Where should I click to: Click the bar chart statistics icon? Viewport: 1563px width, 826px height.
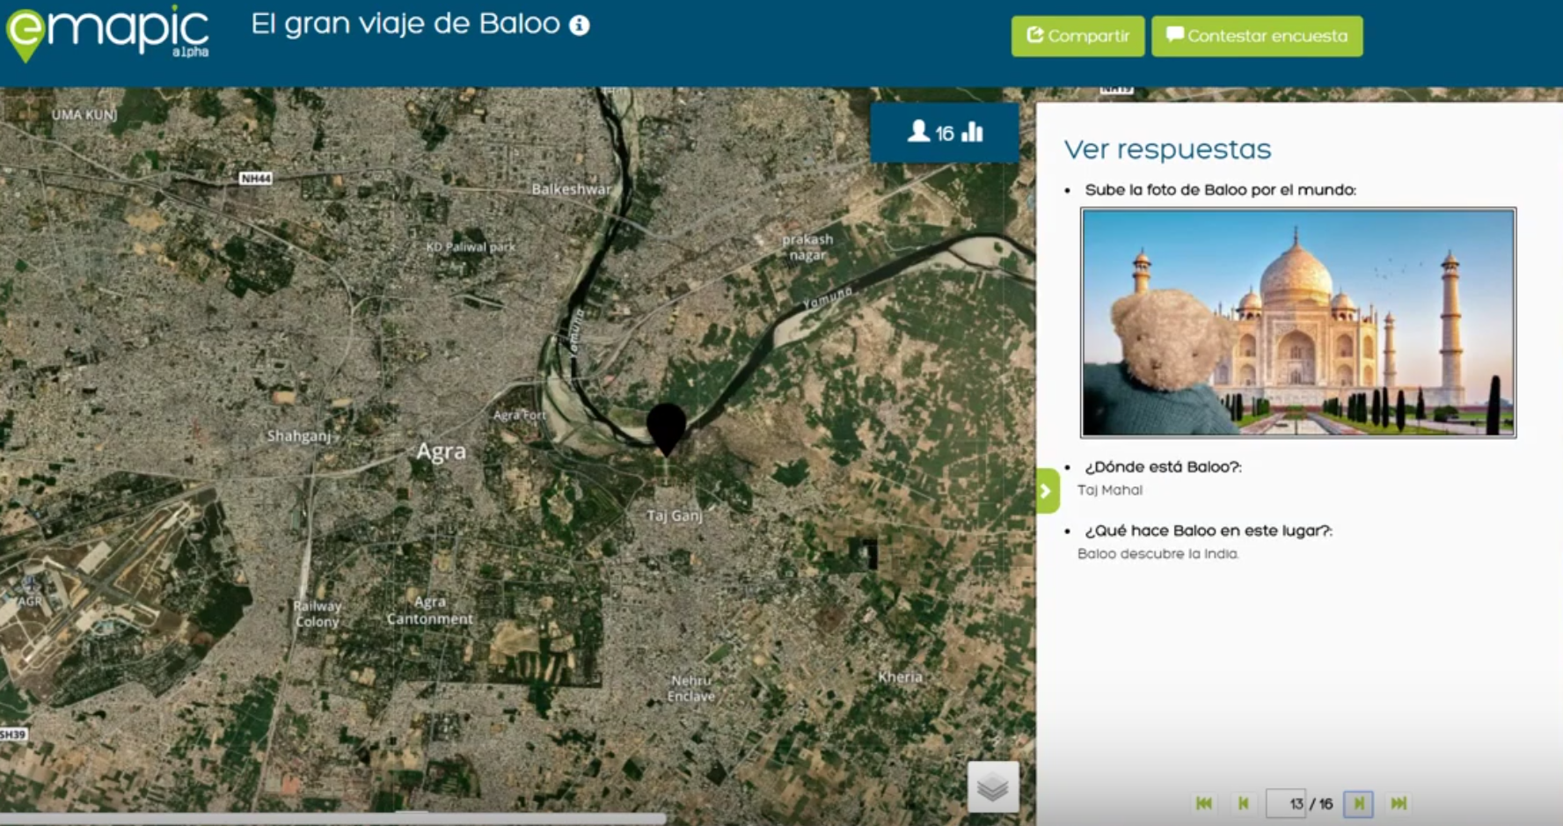[x=973, y=132]
